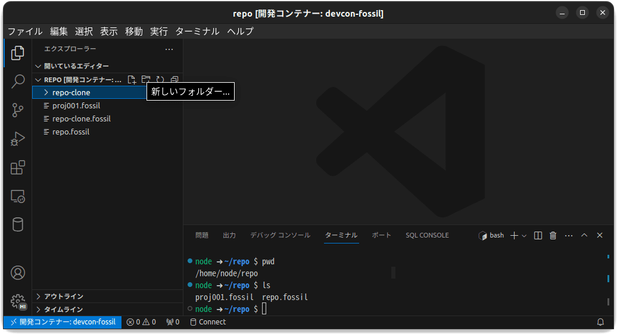Open the 選択 menu
617x334 pixels.
(x=84, y=31)
